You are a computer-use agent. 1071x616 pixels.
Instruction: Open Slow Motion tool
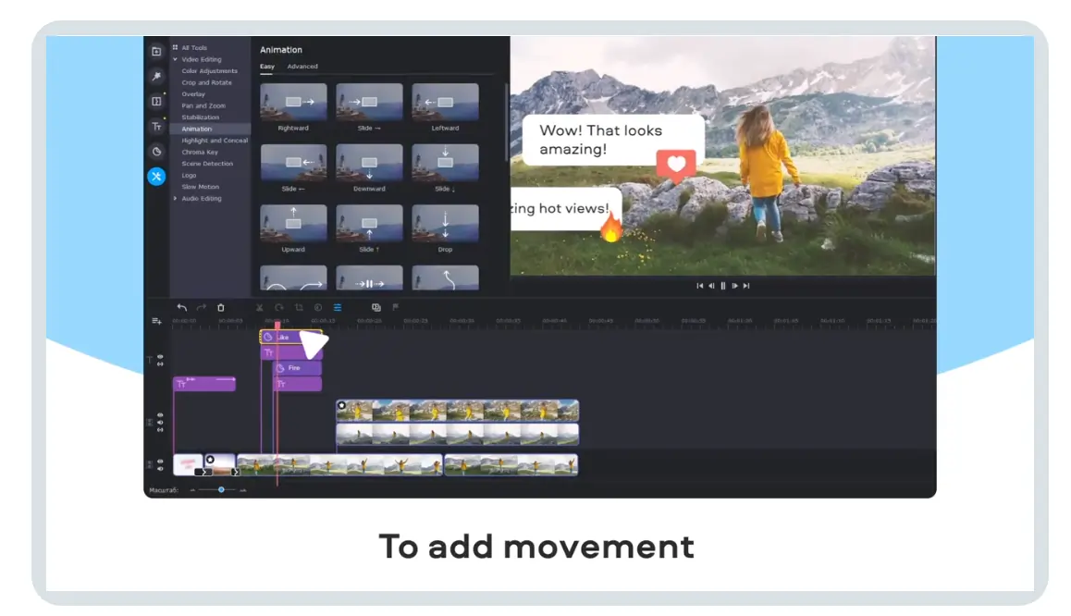pos(200,187)
